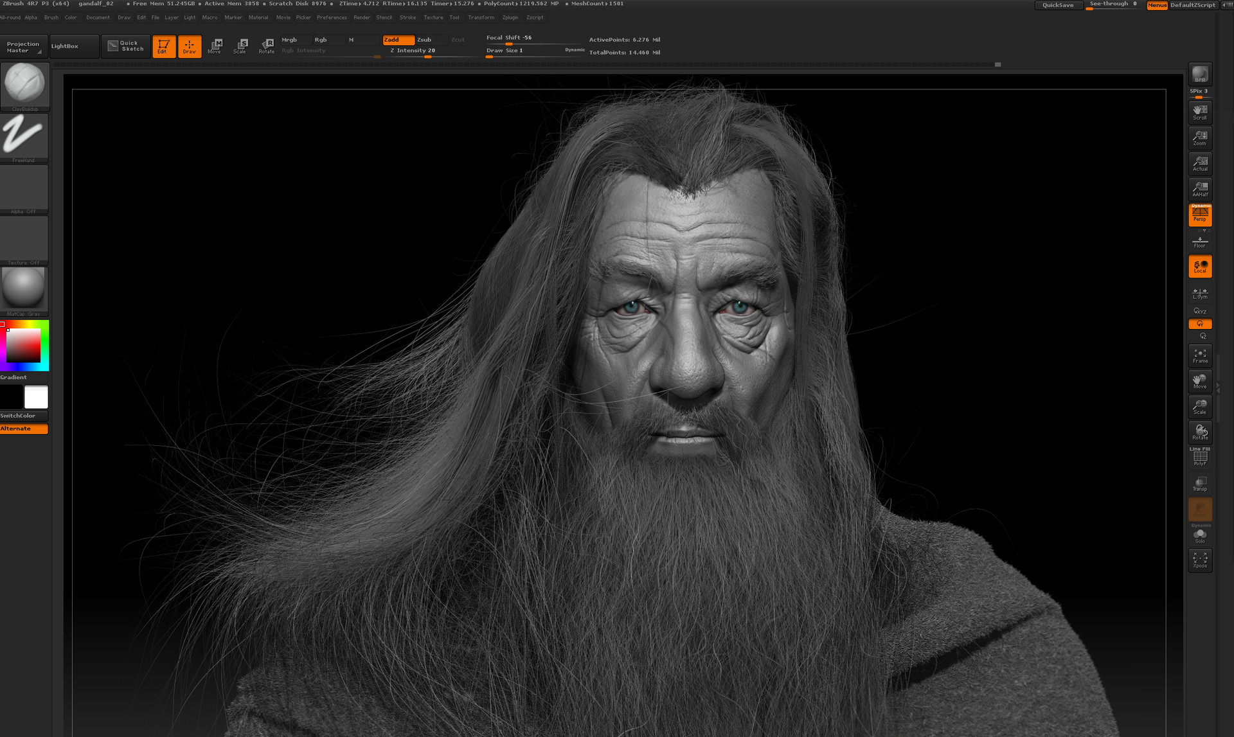
Task: Toggle the Persp perspective view
Action: coord(1200,215)
